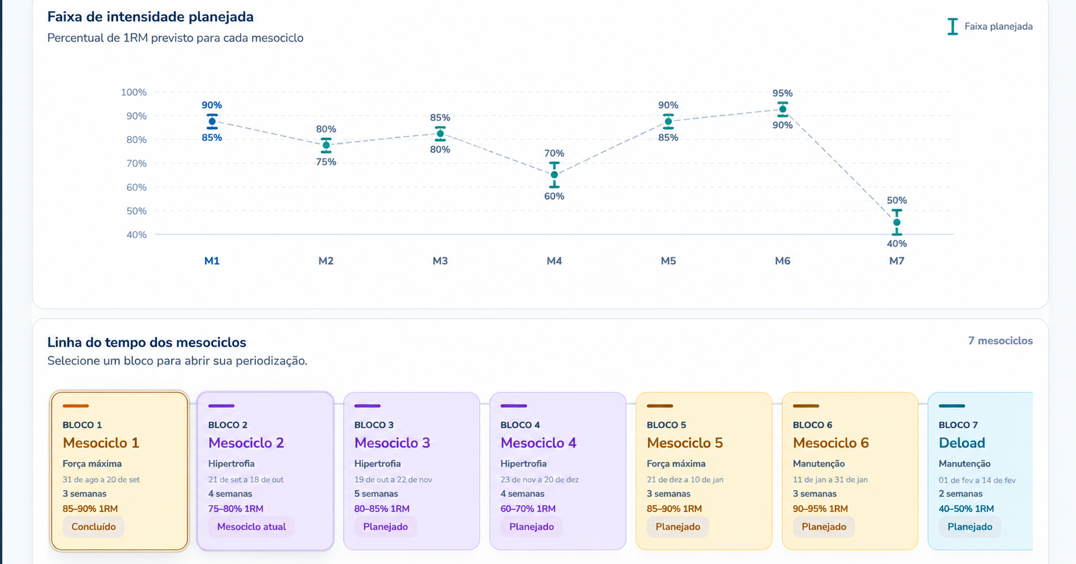Viewport: 1076px width, 564px height.
Task: Click the 'Faixa de intensidade planejada' heading
Action: coord(150,17)
